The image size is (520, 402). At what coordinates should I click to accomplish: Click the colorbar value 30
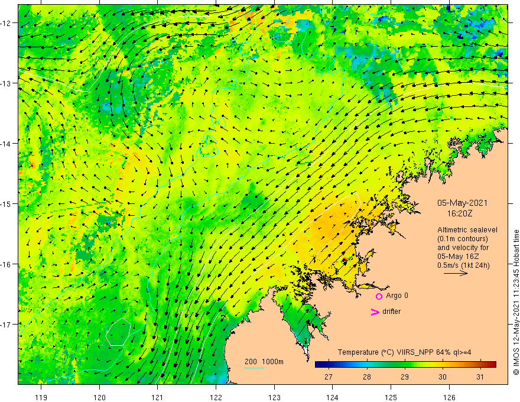pos(443,377)
